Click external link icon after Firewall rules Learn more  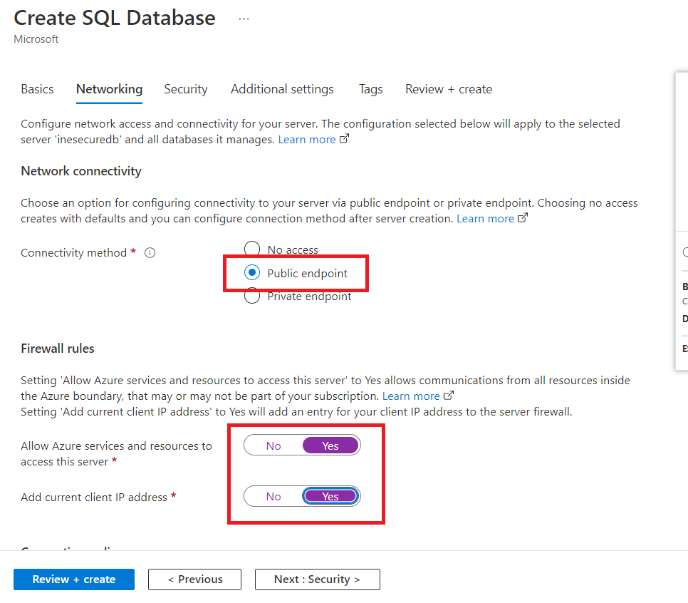pyautogui.click(x=449, y=396)
